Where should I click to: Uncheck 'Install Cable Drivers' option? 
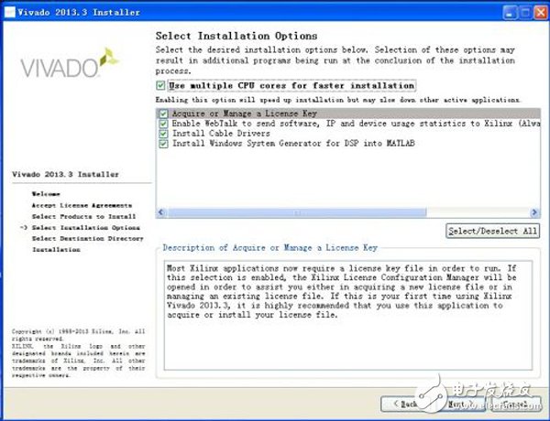click(163, 134)
